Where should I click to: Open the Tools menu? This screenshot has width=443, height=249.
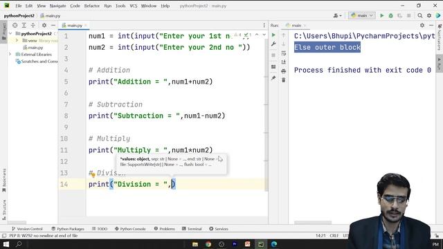pyautogui.click(x=120, y=6)
